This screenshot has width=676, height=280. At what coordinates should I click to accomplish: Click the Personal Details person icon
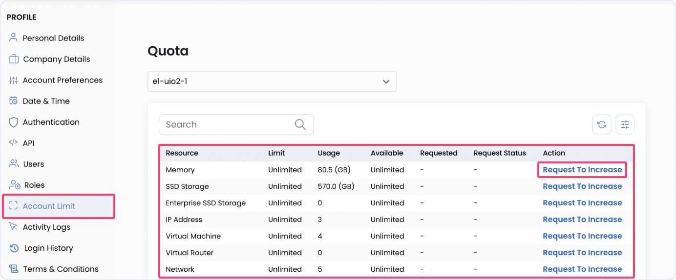(x=13, y=38)
